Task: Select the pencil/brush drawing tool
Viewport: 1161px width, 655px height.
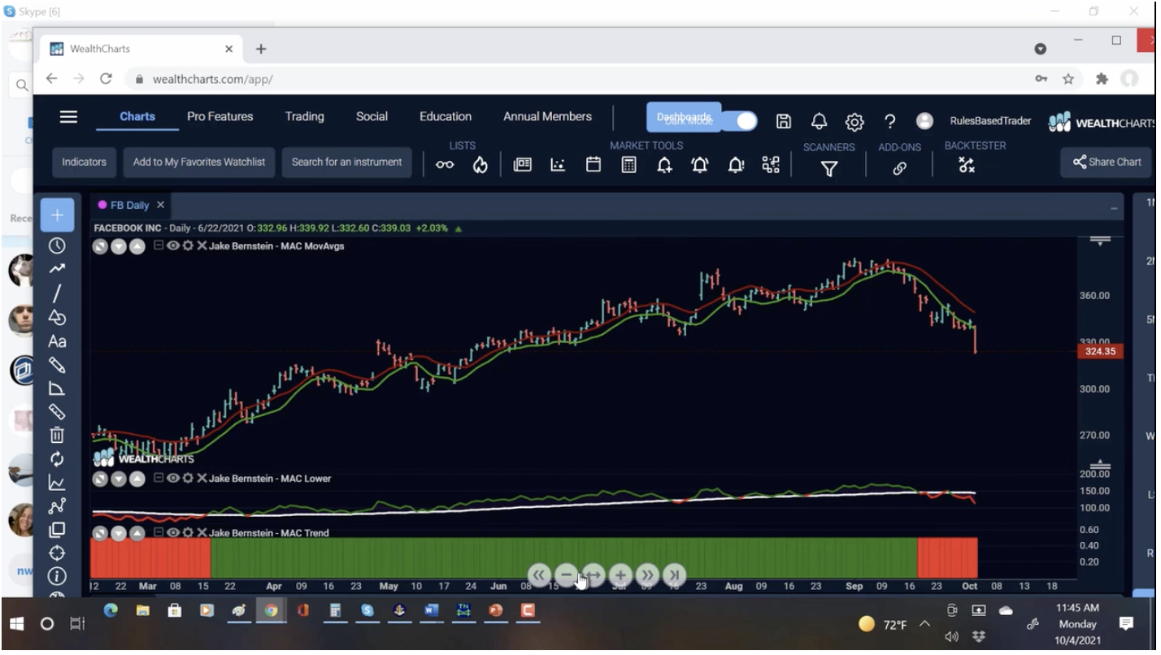Action: 57,365
